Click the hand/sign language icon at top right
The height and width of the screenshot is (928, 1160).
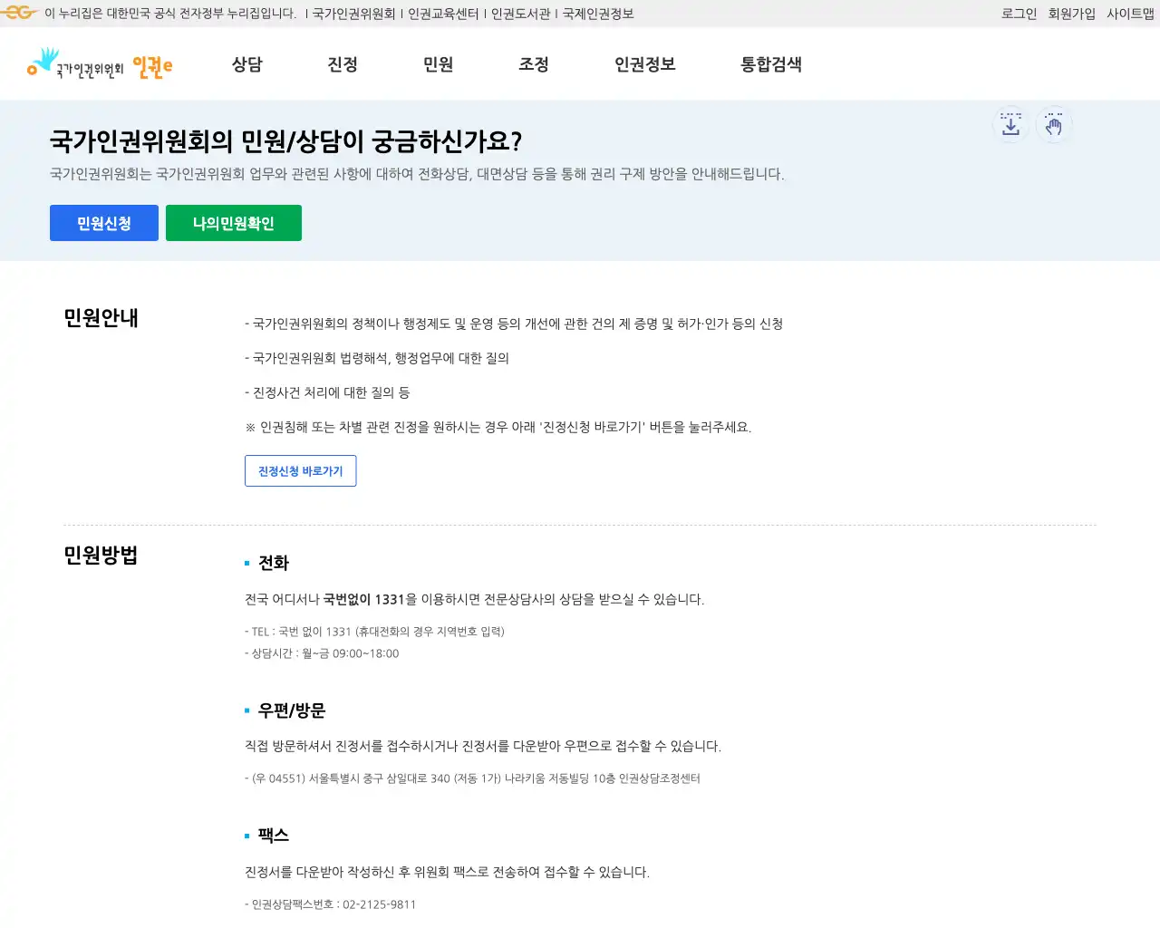pos(1054,125)
